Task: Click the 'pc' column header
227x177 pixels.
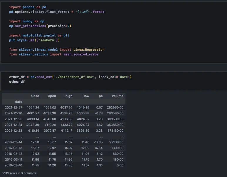Action: point(101,96)
